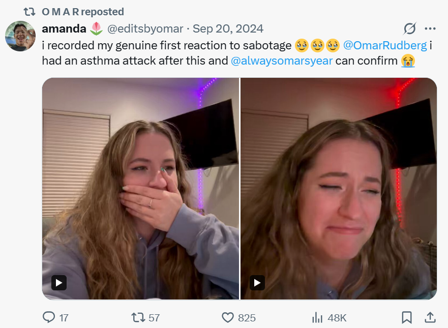Click amanda's profile avatar
The image size is (448, 328).
[20, 36]
